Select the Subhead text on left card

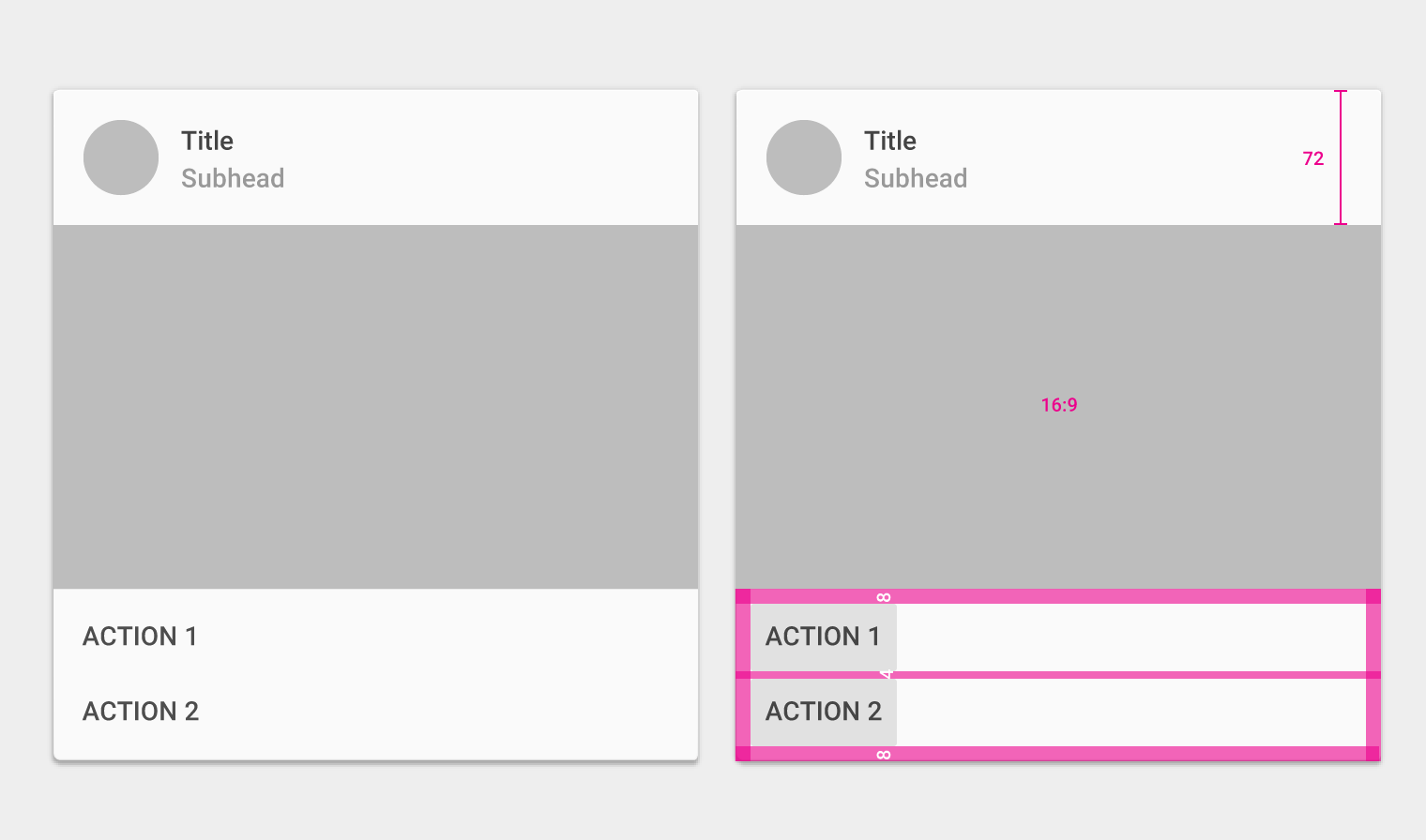pyautogui.click(x=233, y=178)
